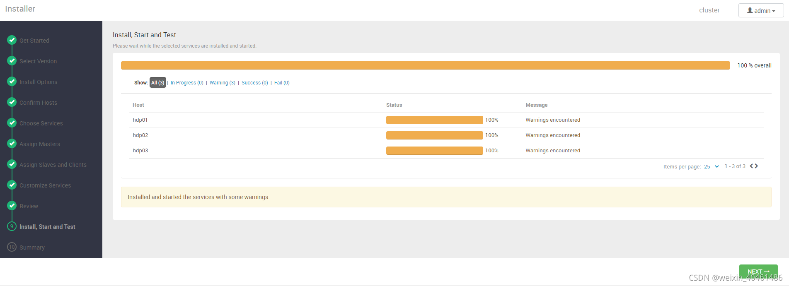Image resolution: width=789 pixels, height=286 pixels.
Task: Open Warnings encountered message for hdp01
Action: coord(553,120)
